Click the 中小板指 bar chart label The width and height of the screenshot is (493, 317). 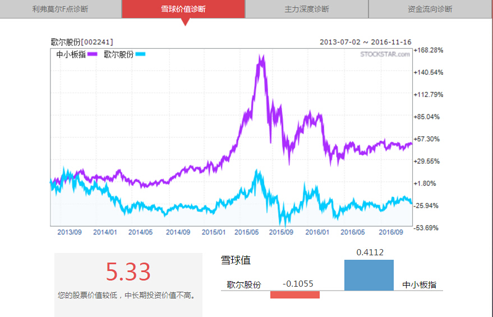[420, 284]
